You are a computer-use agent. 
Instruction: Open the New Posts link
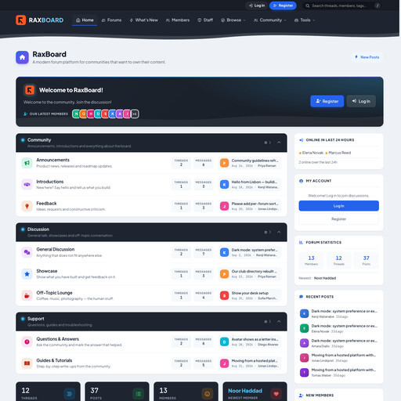point(367,57)
